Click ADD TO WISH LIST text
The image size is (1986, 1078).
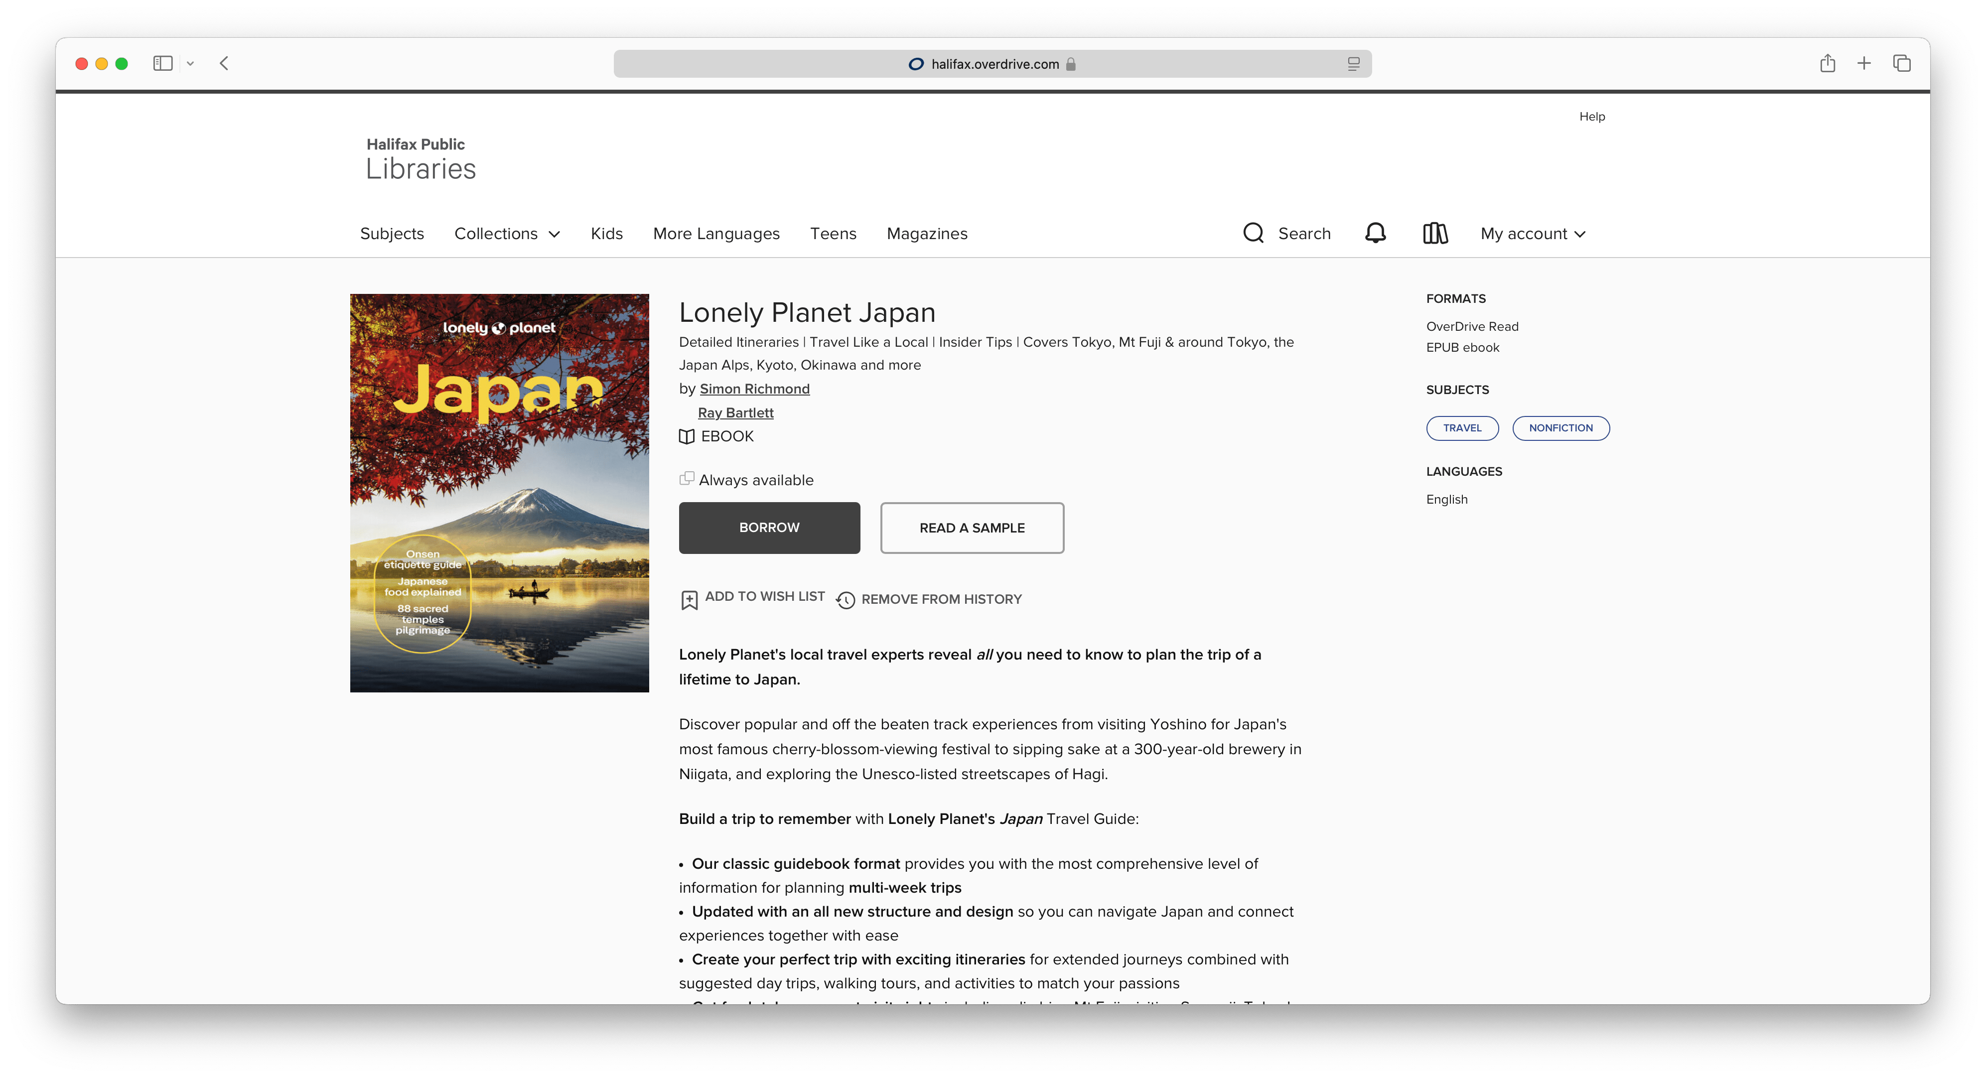pyautogui.click(x=765, y=596)
